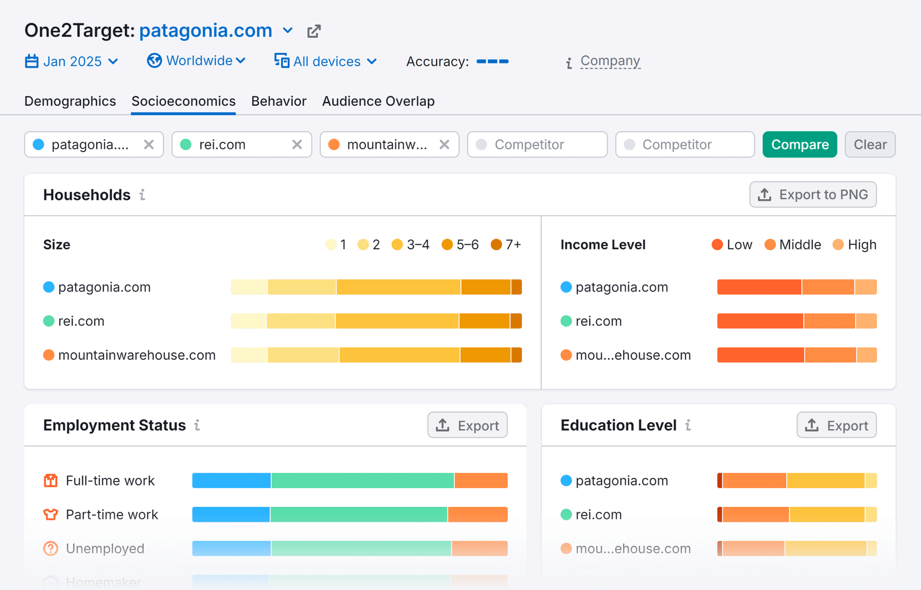
Task: Open the Jan 2025 date dropdown
Action: tap(72, 61)
